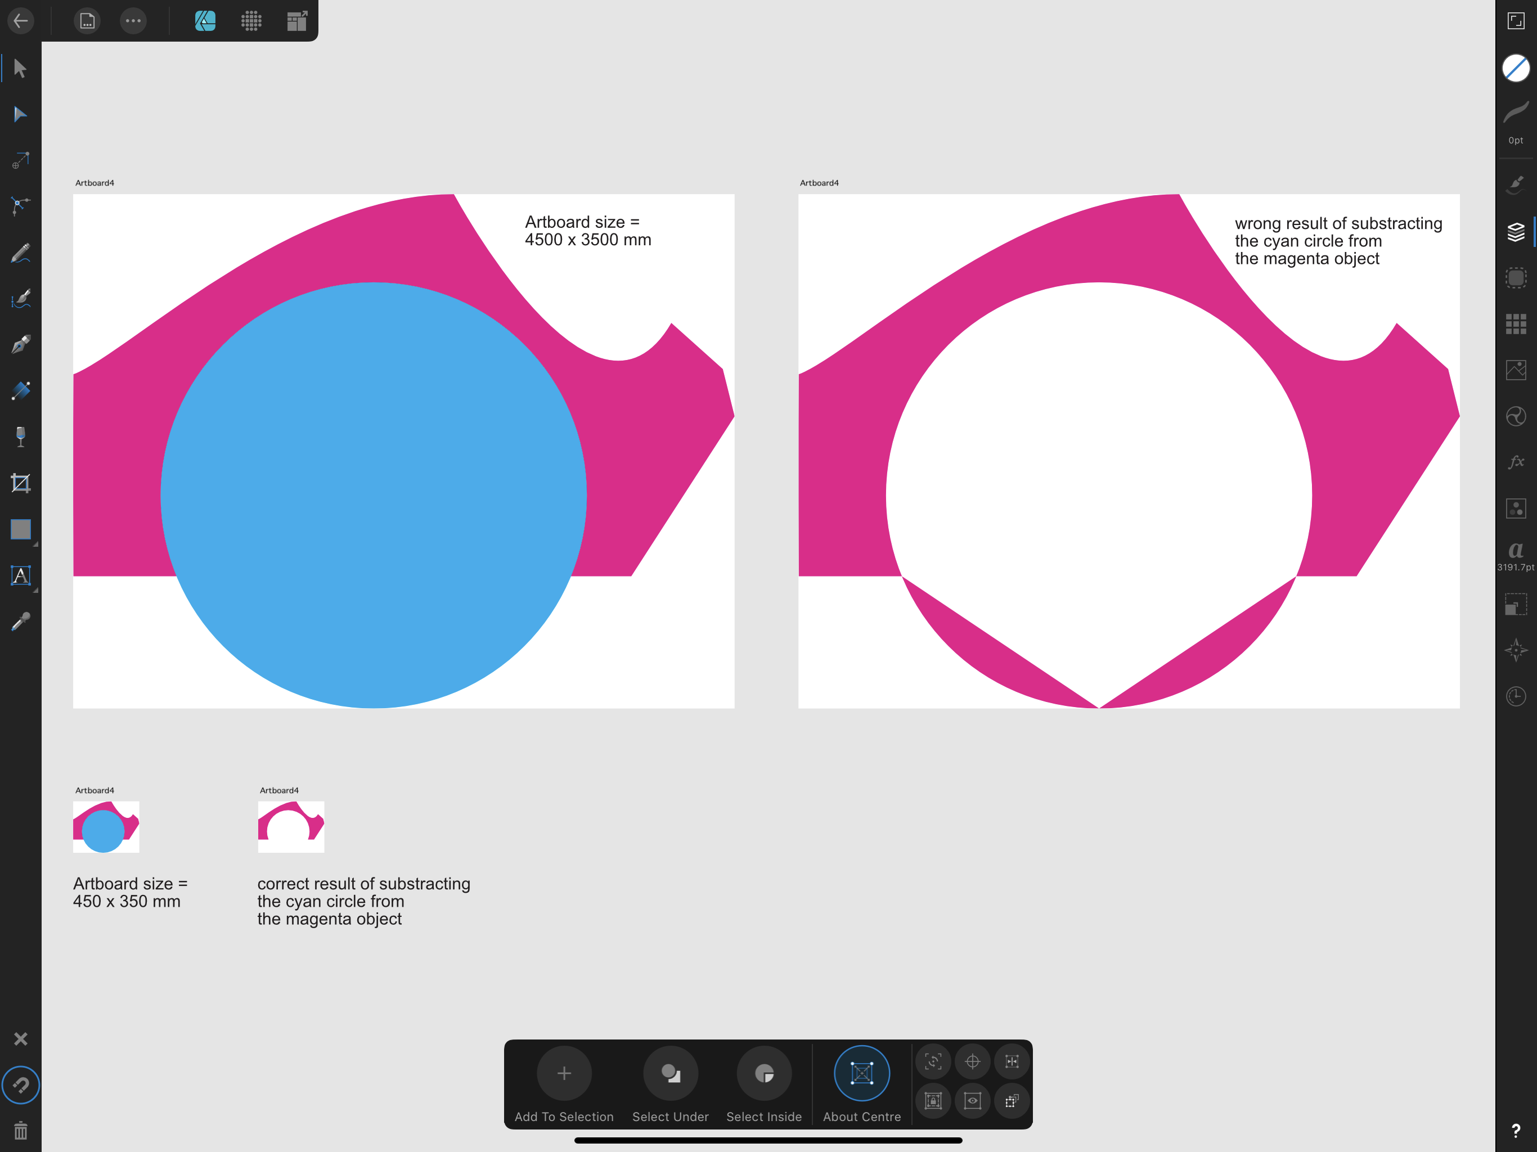Open the Layers studio panel
This screenshot has height=1152, width=1537.
coord(1516,232)
